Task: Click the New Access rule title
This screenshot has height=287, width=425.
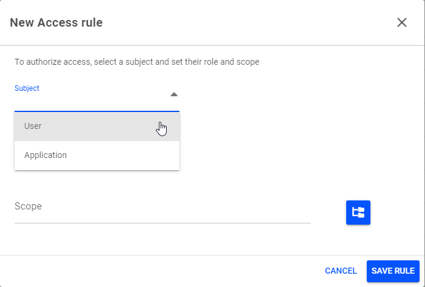Action: pyautogui.click(x=56, y=22)
